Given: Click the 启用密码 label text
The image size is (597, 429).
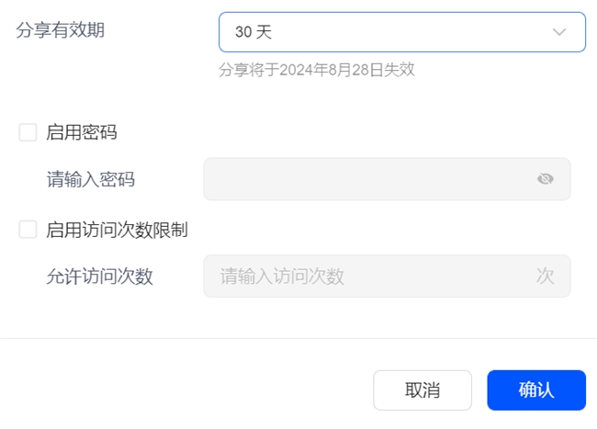Looking at the screenshot, I should 82,132.
